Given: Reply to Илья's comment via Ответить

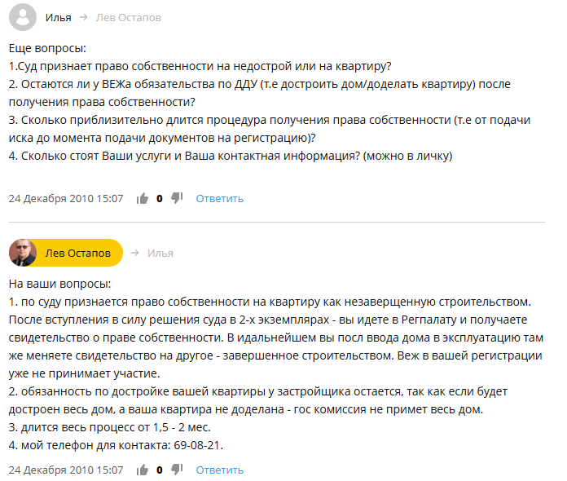Looking at the screenshot, I should 220,199.
